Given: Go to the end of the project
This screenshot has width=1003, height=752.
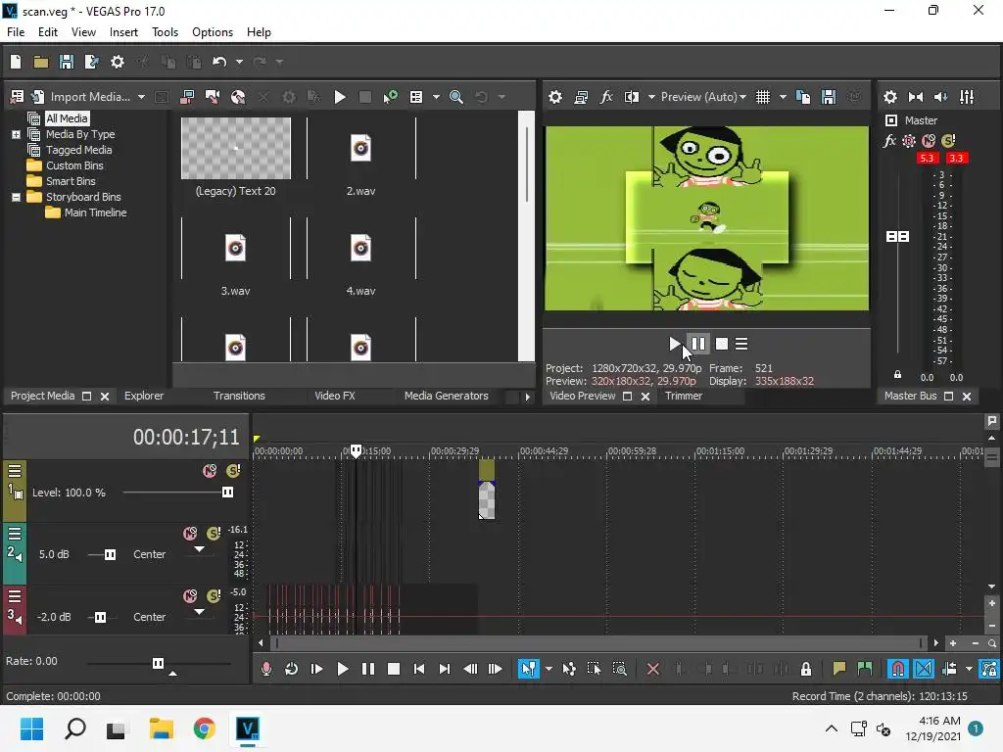Looking at the screenshot, I should tap(445, 669).
